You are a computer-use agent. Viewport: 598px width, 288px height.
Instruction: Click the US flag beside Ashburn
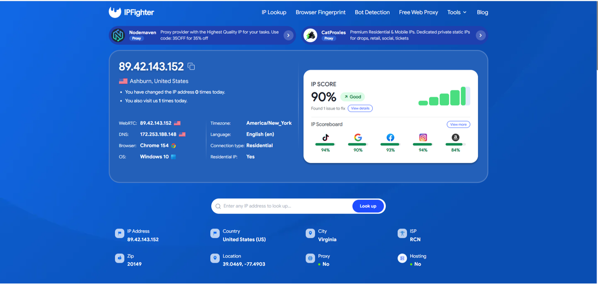123,81
